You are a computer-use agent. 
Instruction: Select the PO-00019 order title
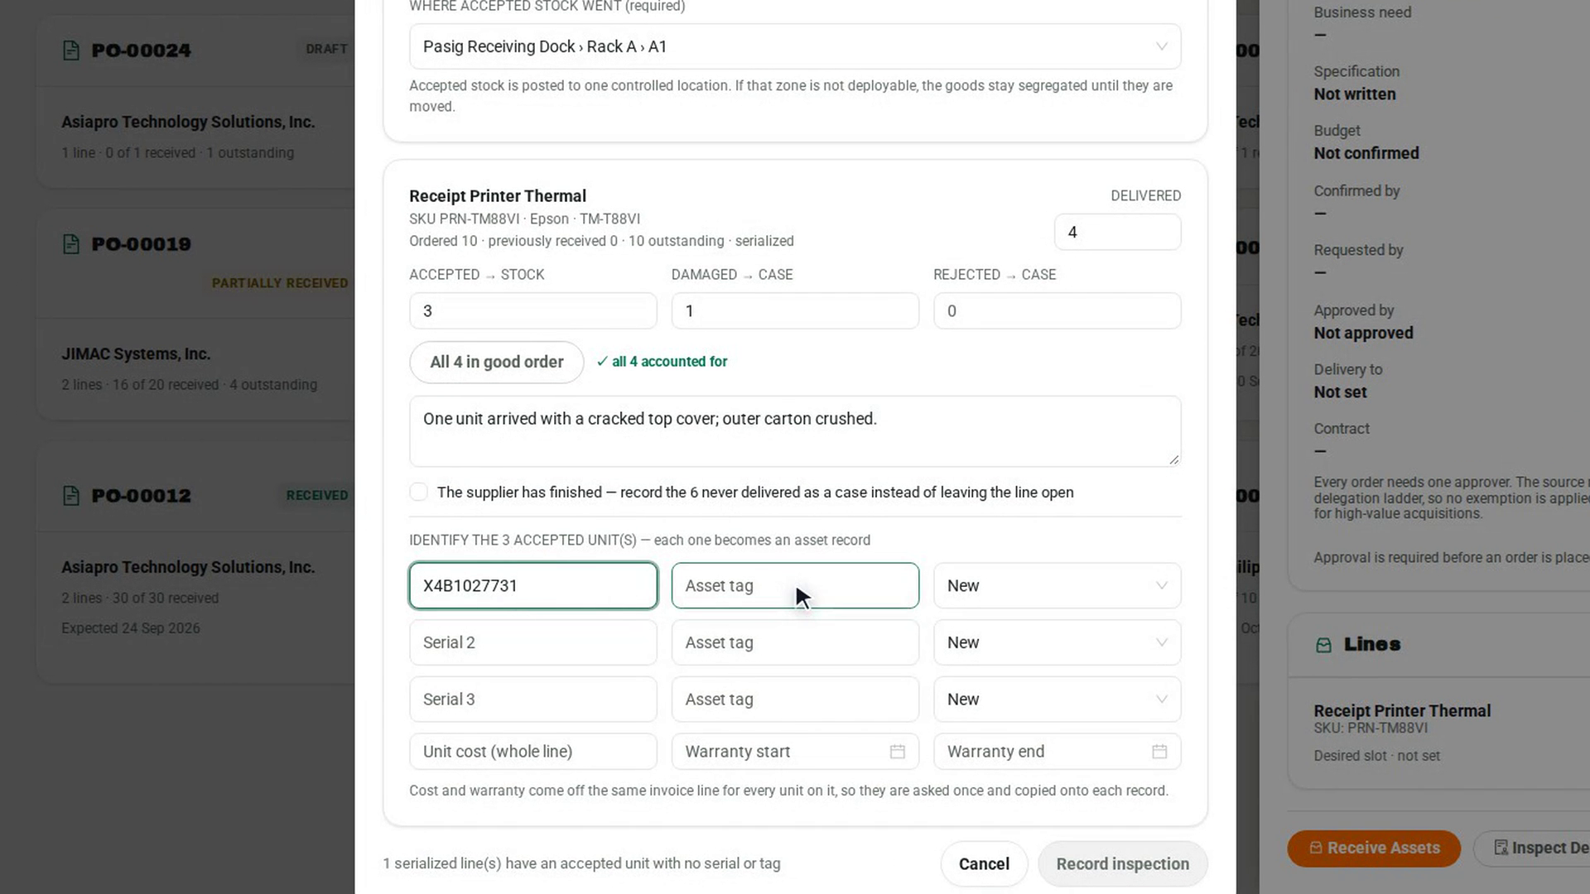142,244
